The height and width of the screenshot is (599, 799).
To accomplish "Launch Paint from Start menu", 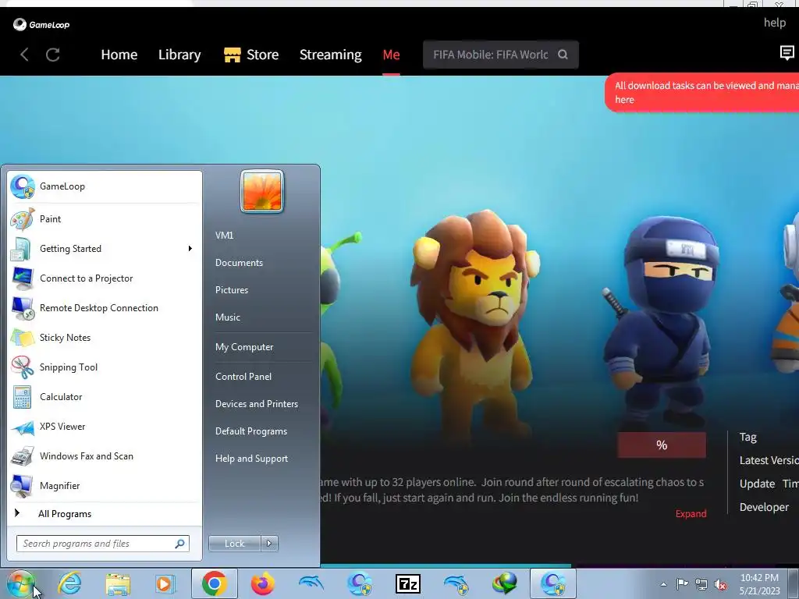I will tap(105, 219).
